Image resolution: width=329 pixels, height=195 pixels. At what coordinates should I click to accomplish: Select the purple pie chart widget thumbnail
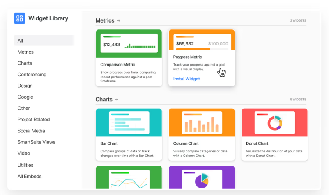202,177
